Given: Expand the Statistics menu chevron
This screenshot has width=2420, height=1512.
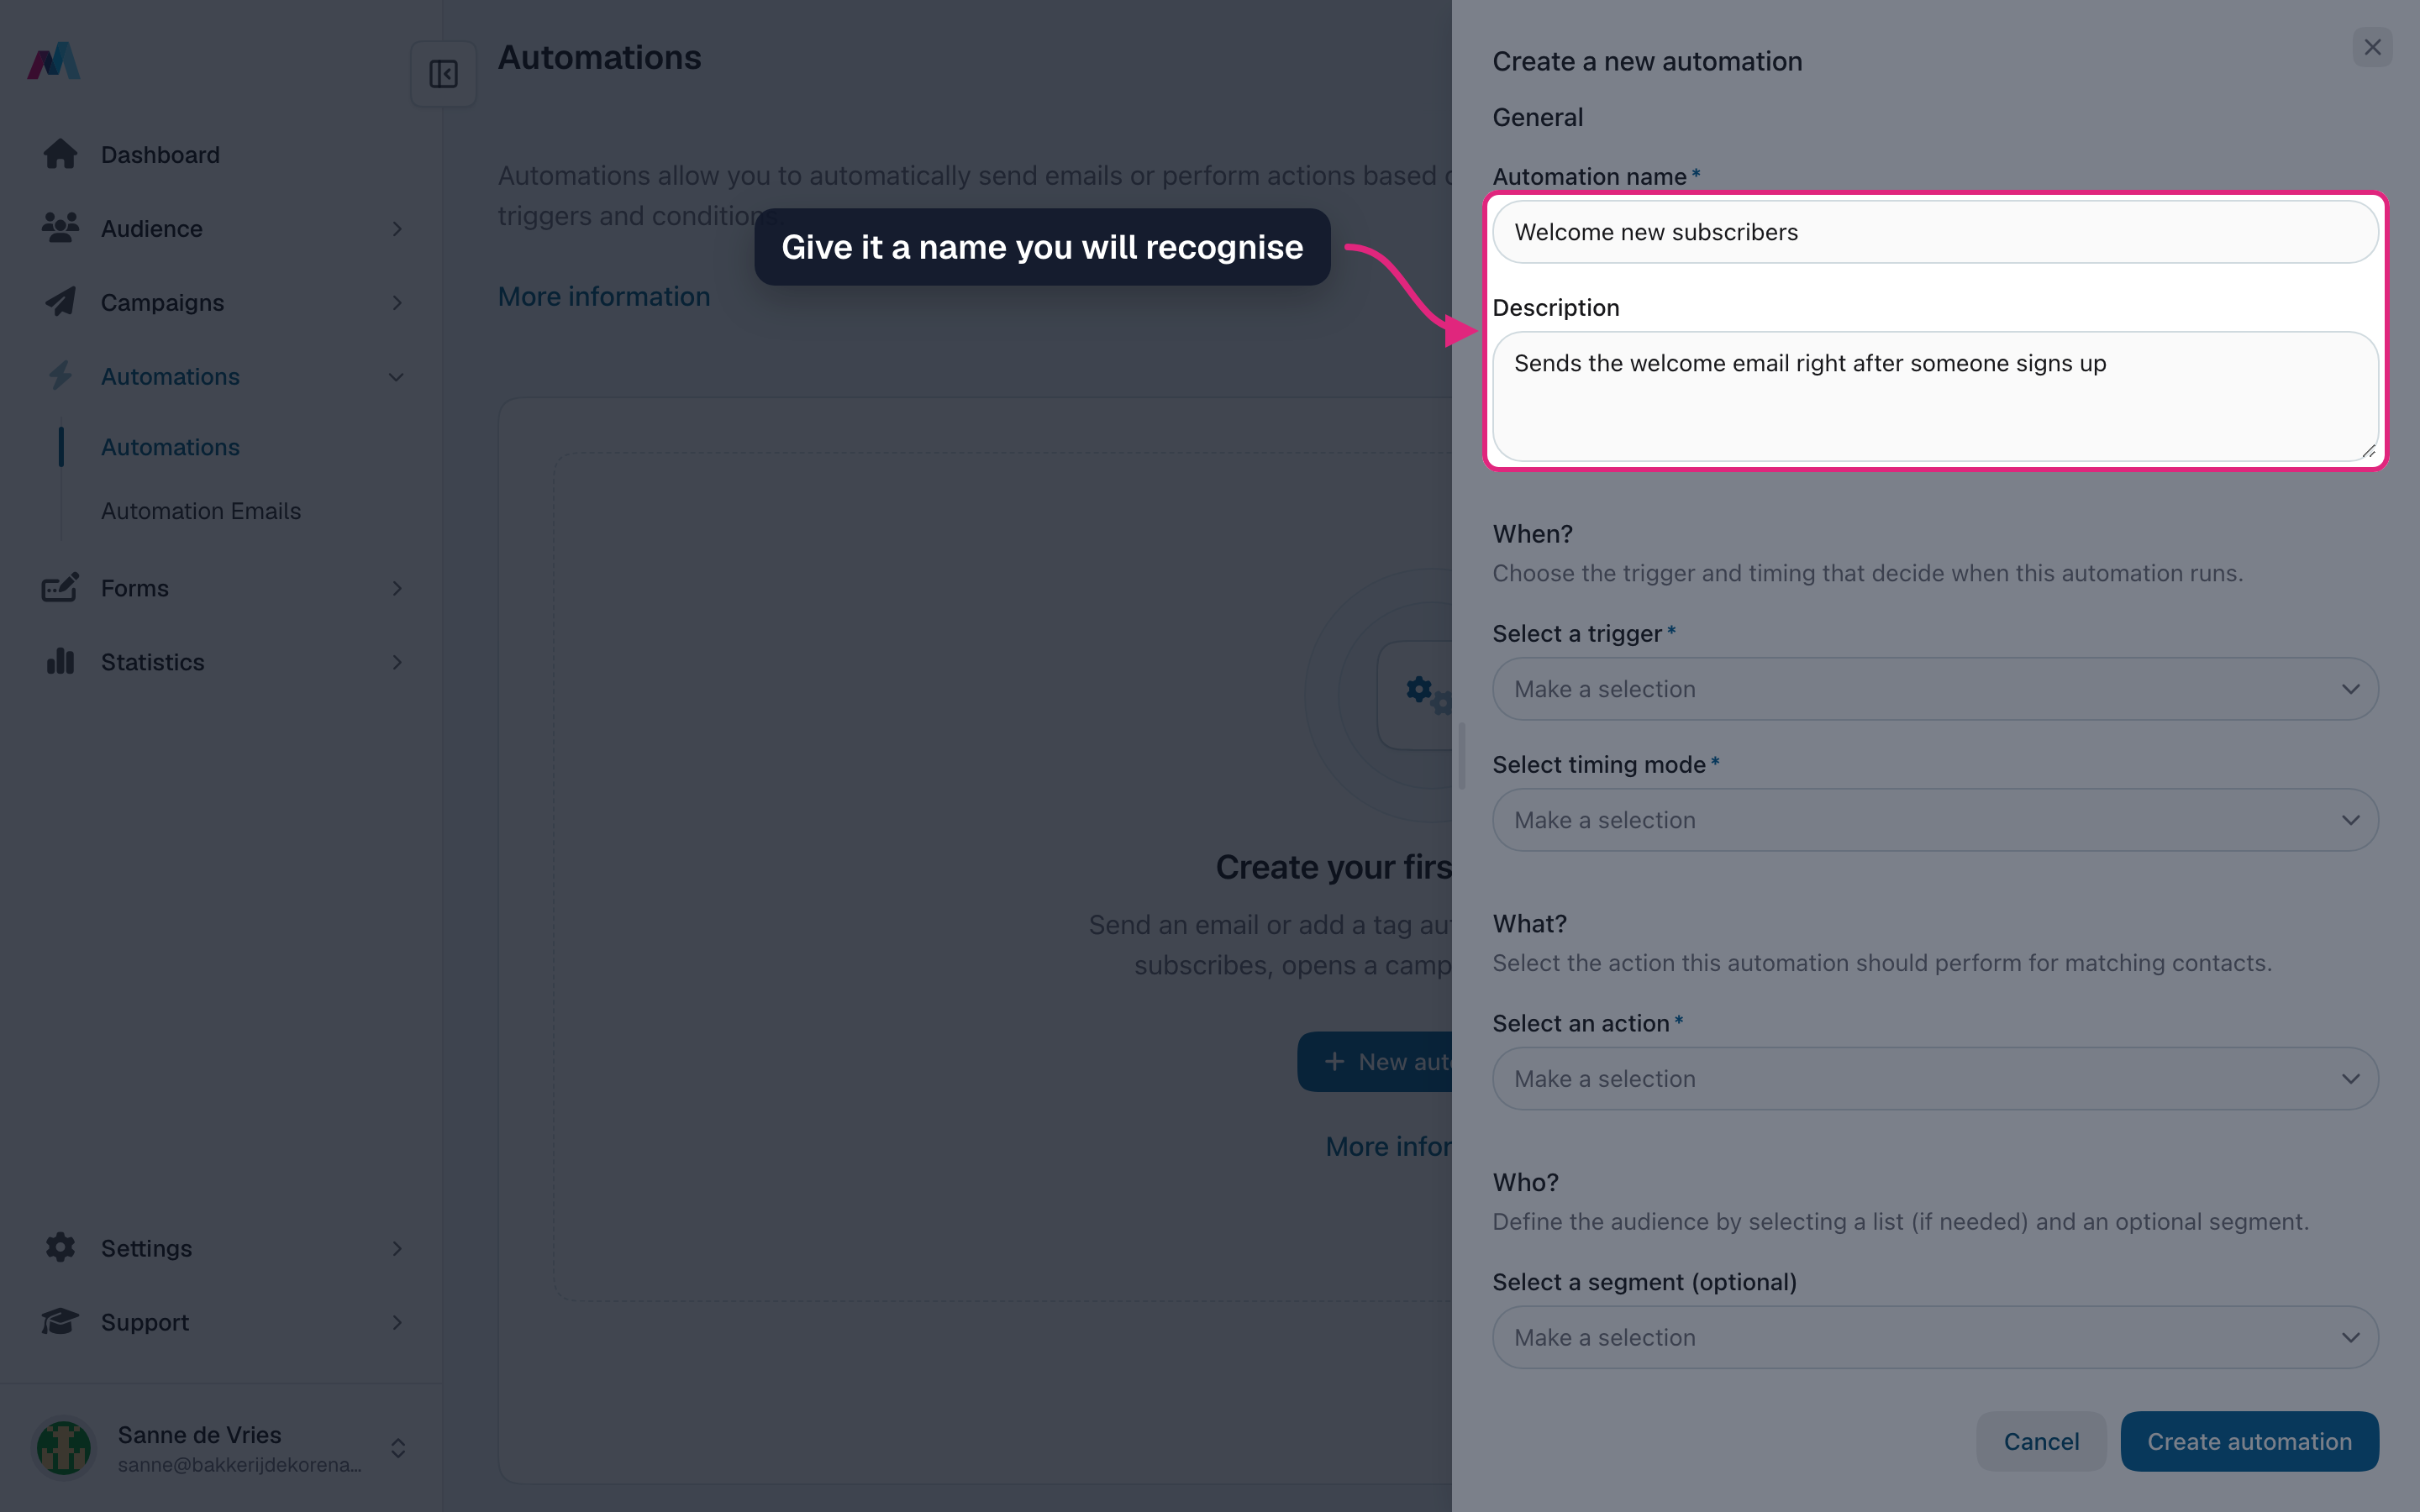Looking at the screenshot, I should 397,662.
